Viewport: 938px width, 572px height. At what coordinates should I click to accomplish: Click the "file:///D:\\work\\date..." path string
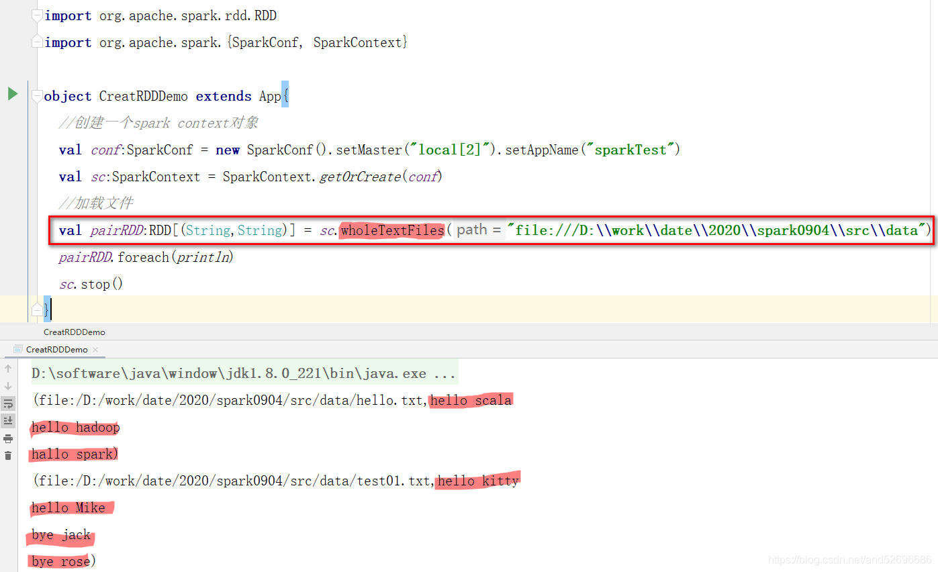(716, 230)
